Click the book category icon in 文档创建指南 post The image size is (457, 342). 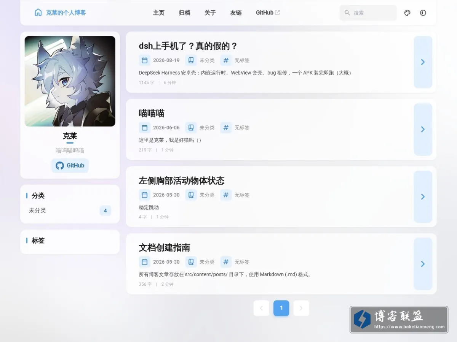coord(191,262)
